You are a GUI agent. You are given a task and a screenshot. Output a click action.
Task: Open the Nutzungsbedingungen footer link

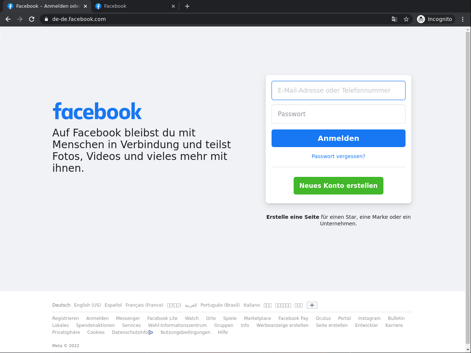click(x=185, y=332)
